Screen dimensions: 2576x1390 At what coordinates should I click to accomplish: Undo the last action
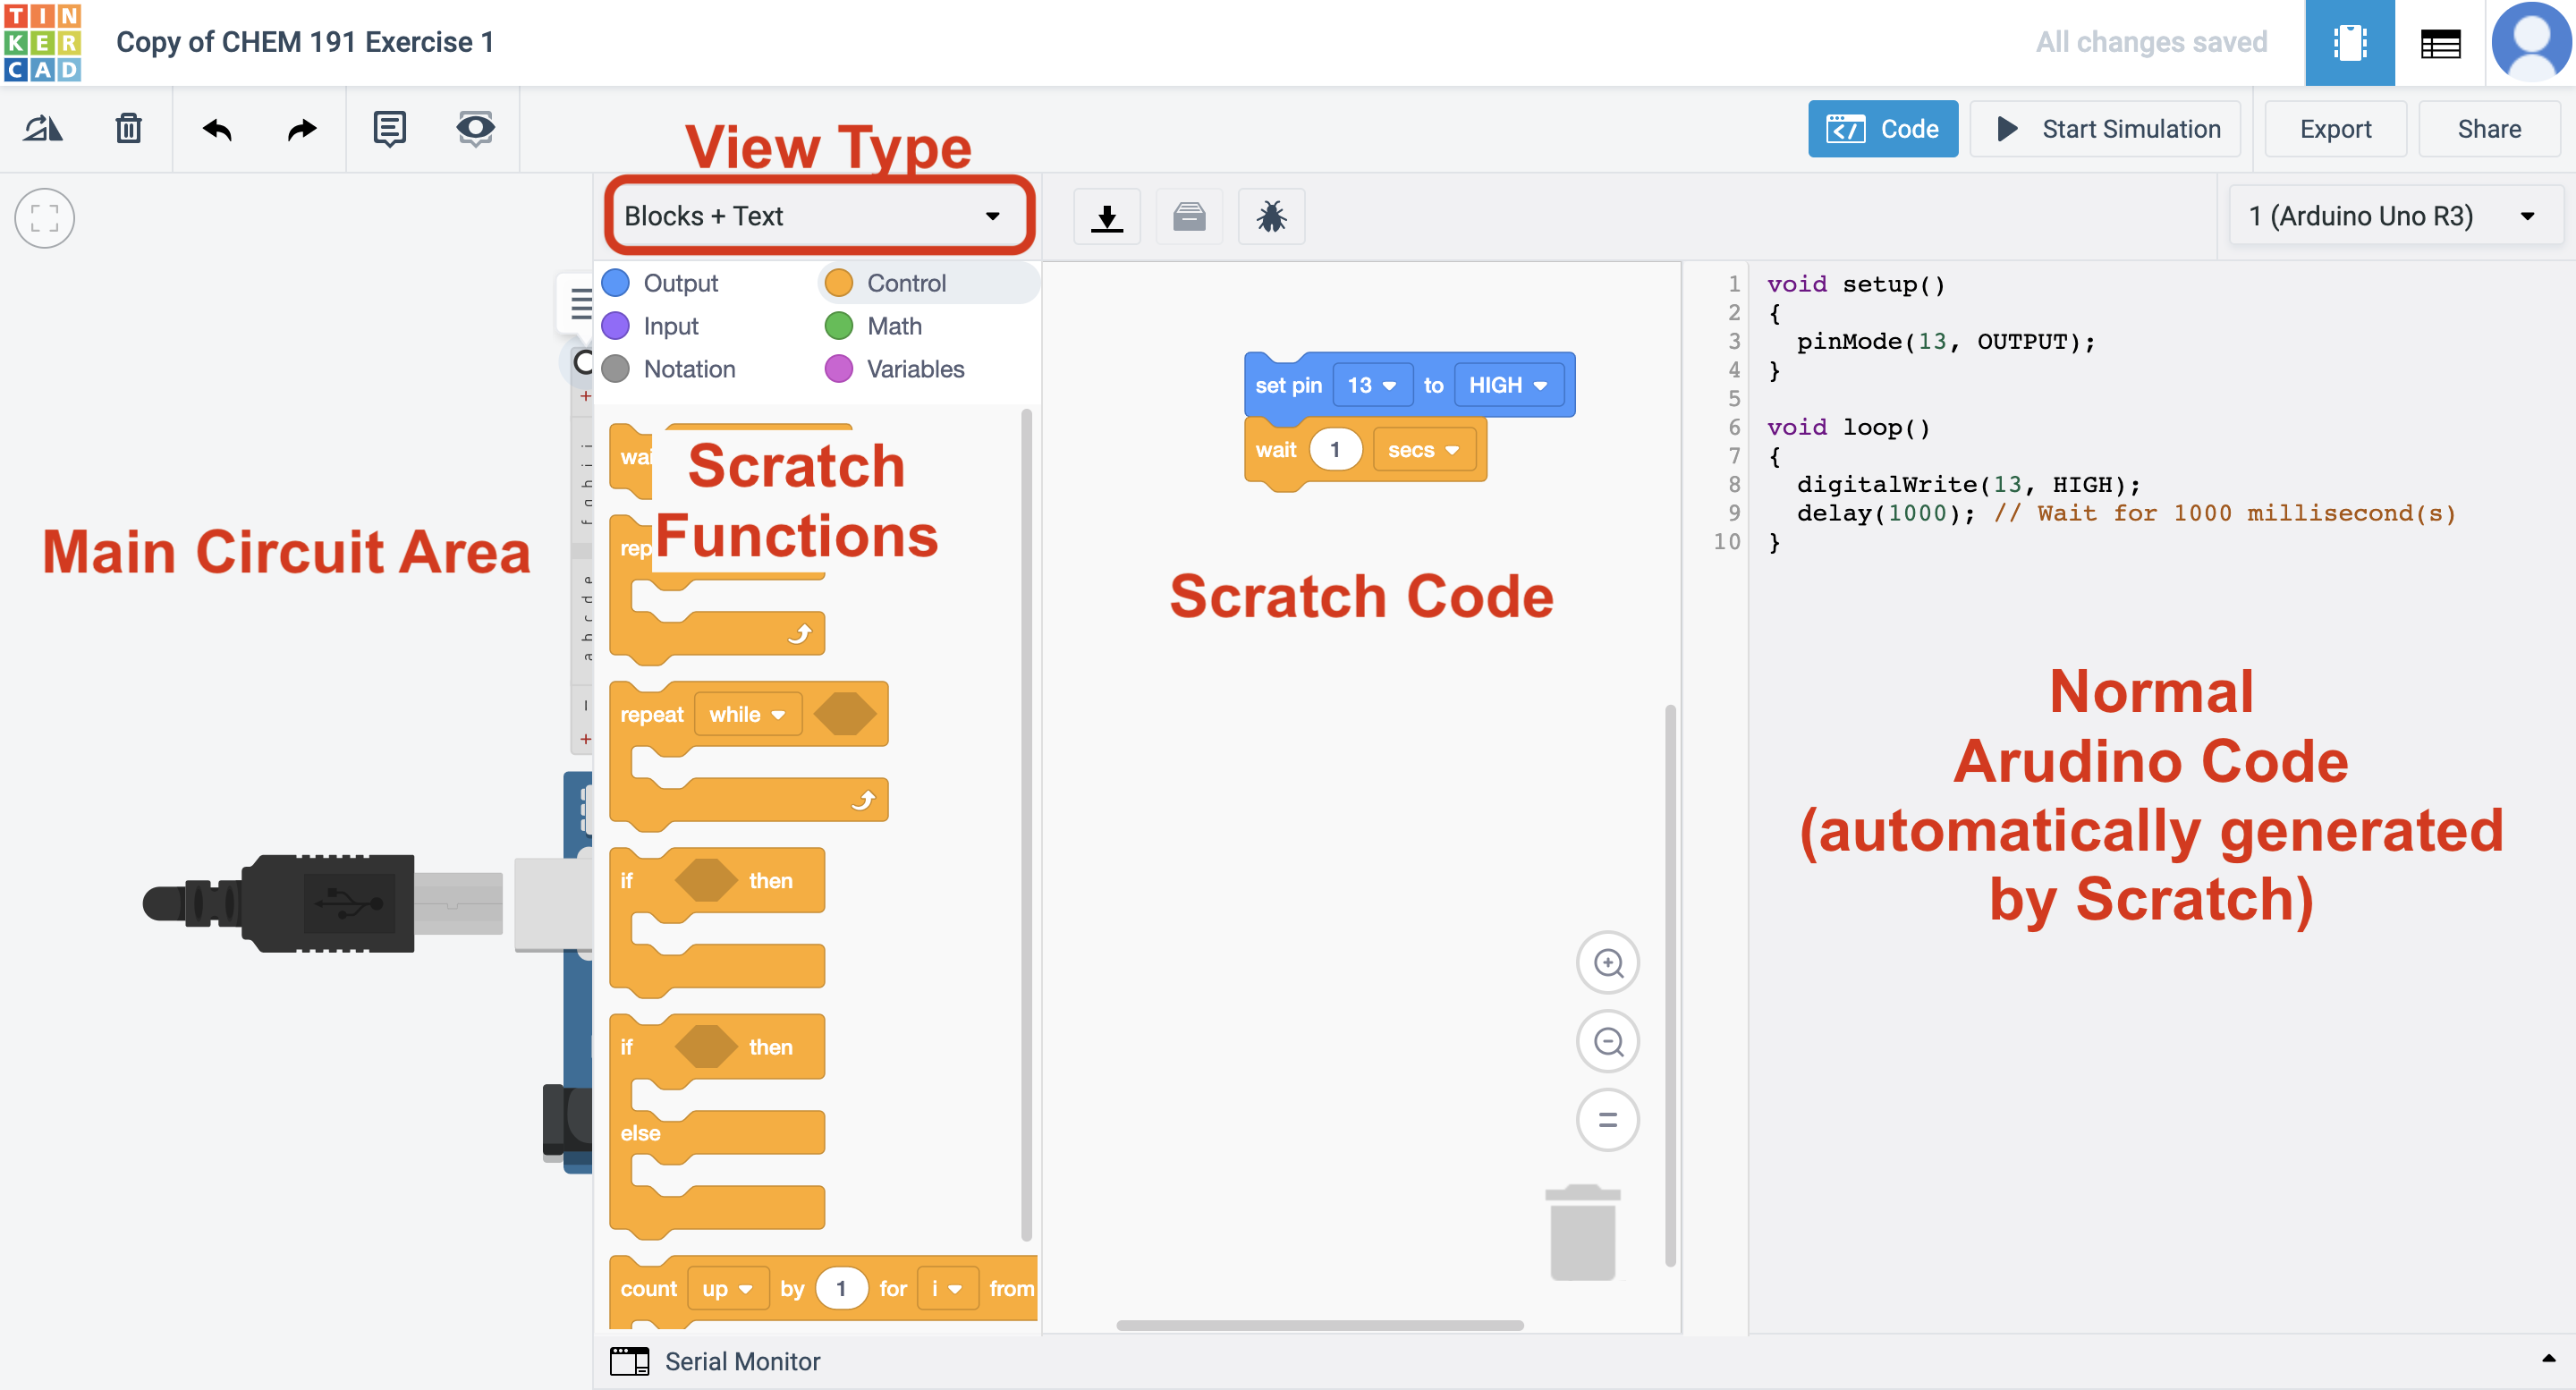[x=216, y=128]
